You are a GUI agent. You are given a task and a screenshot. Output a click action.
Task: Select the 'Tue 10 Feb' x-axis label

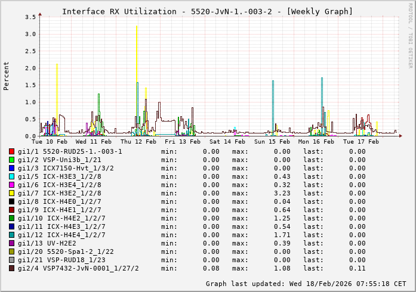(x=50, y=142)
